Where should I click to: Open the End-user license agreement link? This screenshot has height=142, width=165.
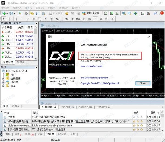pyautogui.click(x=94, y=78)
